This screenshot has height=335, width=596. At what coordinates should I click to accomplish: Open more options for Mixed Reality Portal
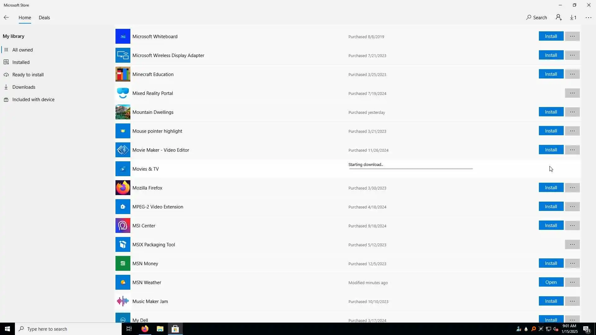click(572, 93)
